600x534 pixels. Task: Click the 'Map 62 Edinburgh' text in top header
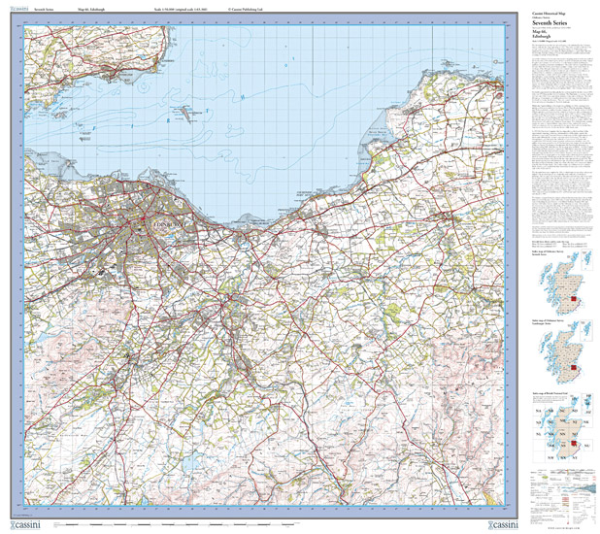(94, 6)
